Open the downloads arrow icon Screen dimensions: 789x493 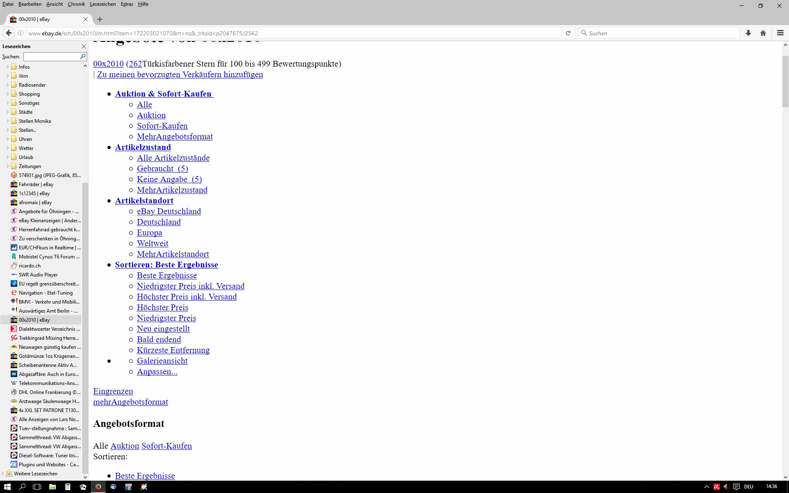tap(748, 33)
